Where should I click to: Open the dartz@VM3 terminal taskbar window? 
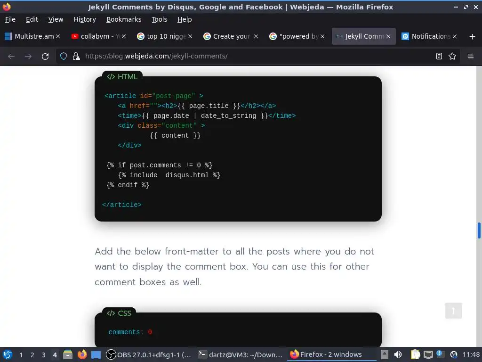pyautogui.click(x=241, y=354)
